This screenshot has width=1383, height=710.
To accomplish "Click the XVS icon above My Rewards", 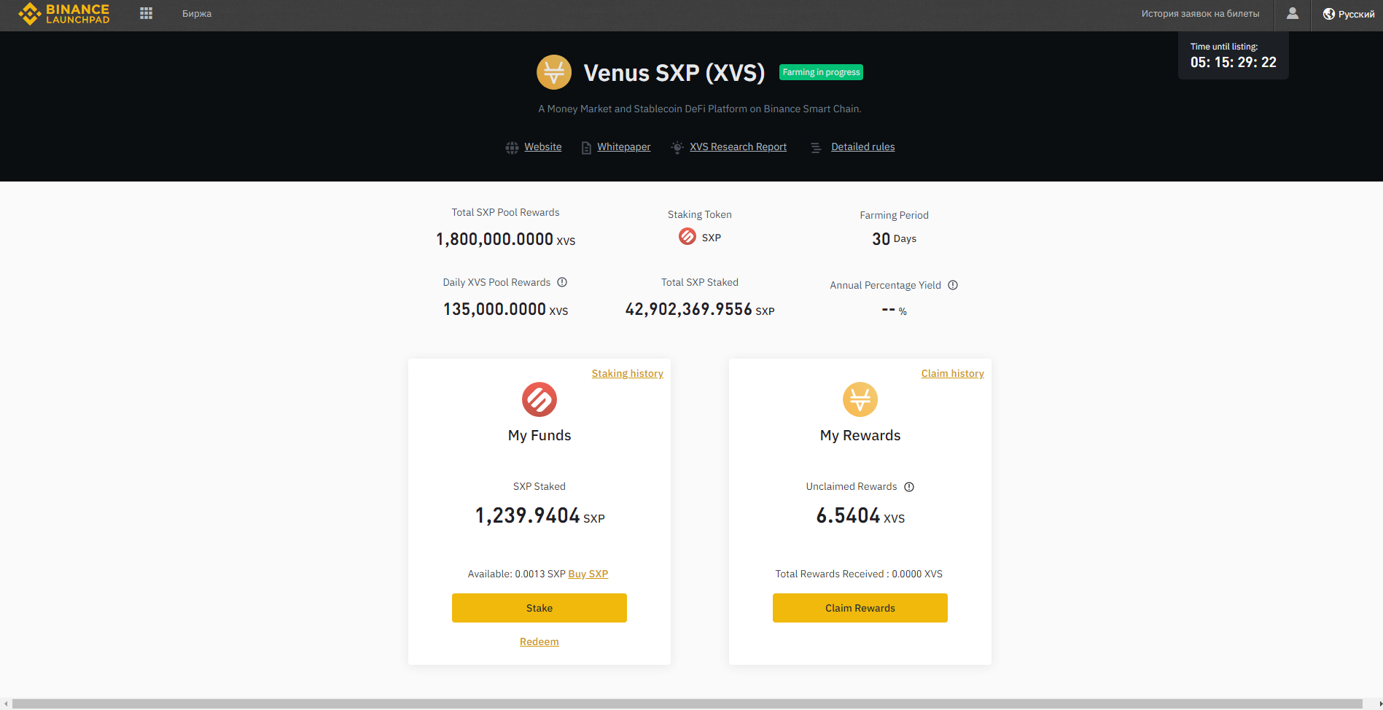I will (860, 399).
